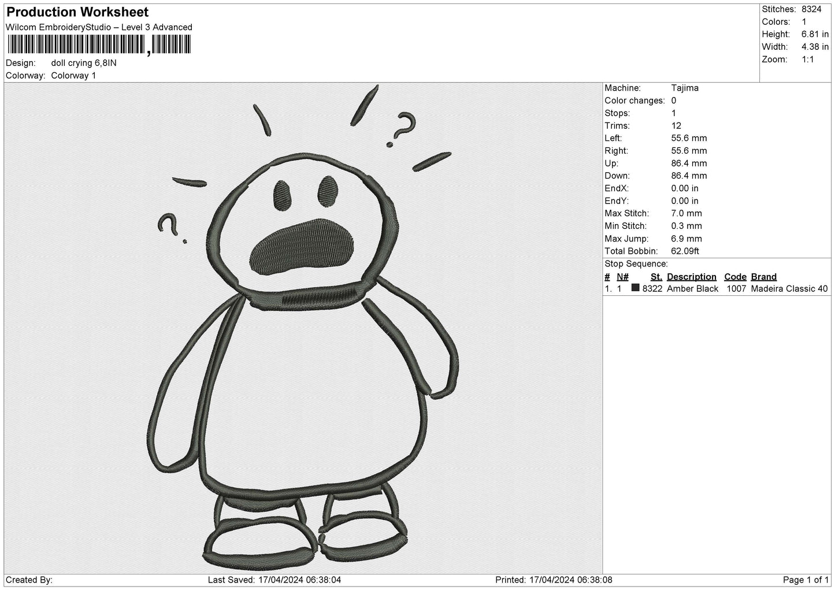Viewport: 835px width, 590px height.
Task: Click the "Created By:" footer label
Action: [x=29, y=580]
